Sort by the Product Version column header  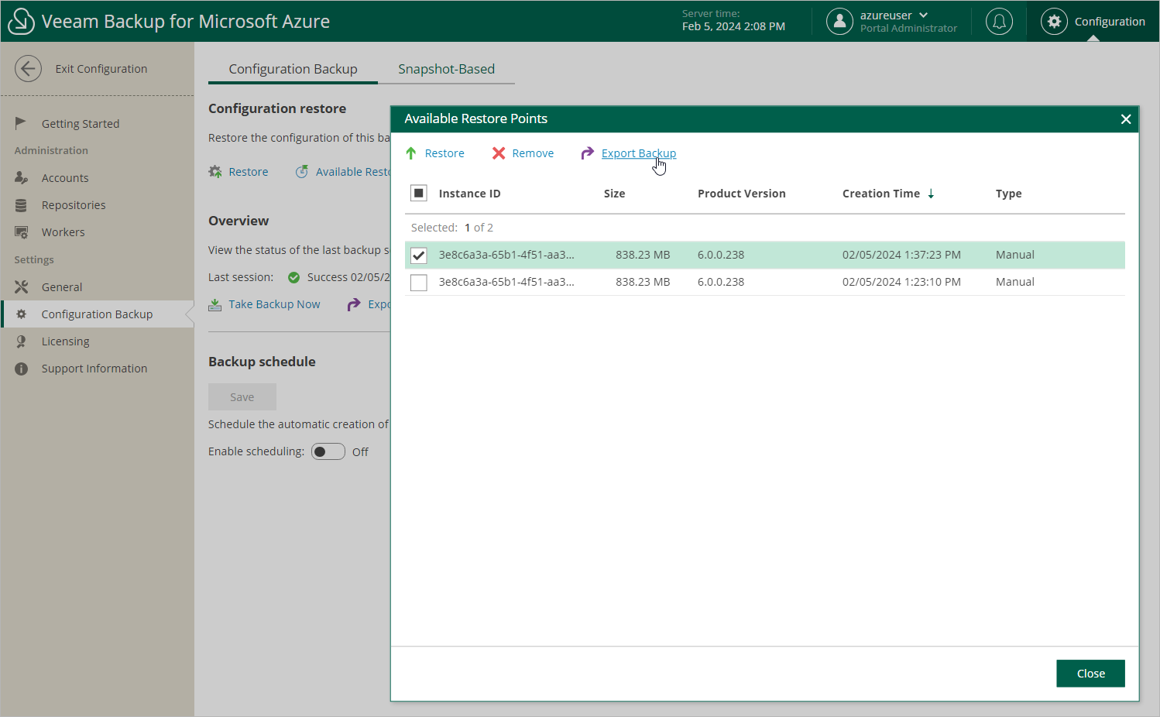click(x=741, y=194)
